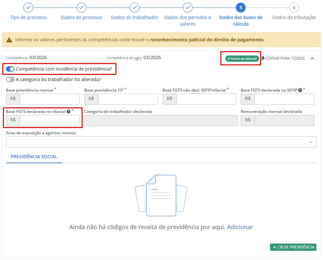Disable the Competência com incidência de previdência toggle
The width and height of the screenshot is (323, 260).
[10, 69]
